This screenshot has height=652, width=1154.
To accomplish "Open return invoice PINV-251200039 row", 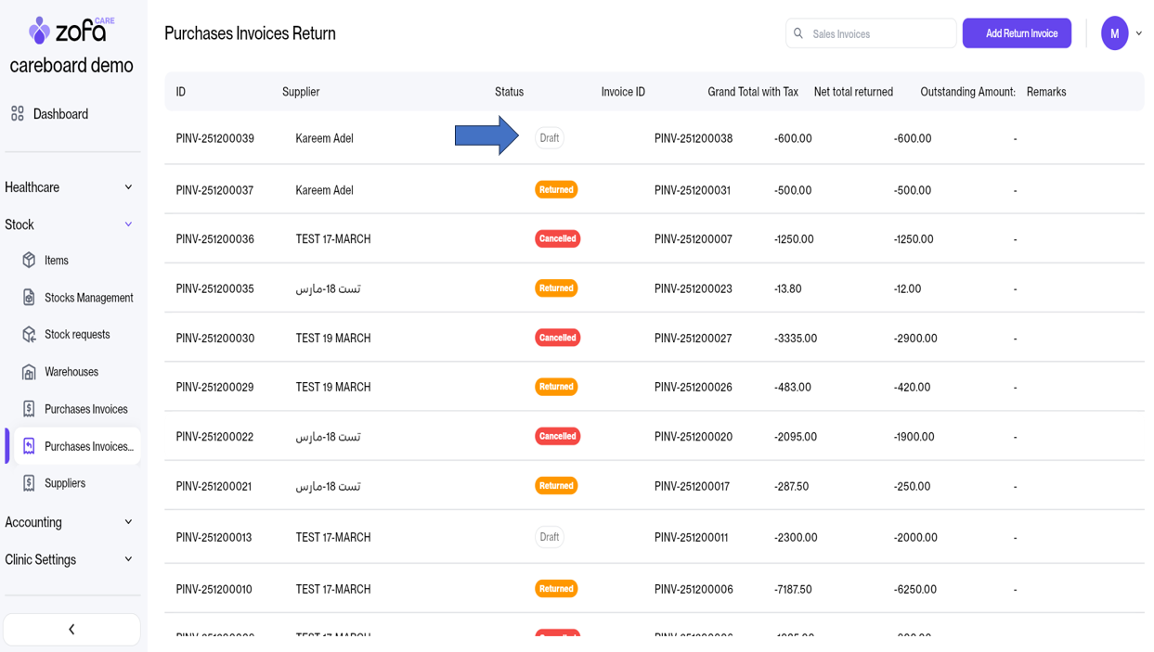I will [215, 138].
